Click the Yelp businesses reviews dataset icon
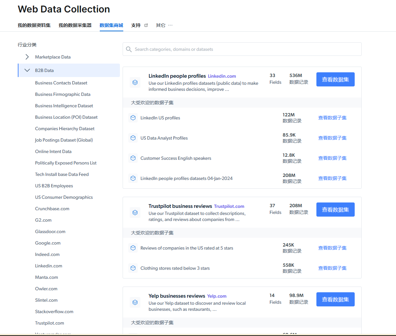The height and width of the screenshot is (336, 396). [x=135, y=302]
